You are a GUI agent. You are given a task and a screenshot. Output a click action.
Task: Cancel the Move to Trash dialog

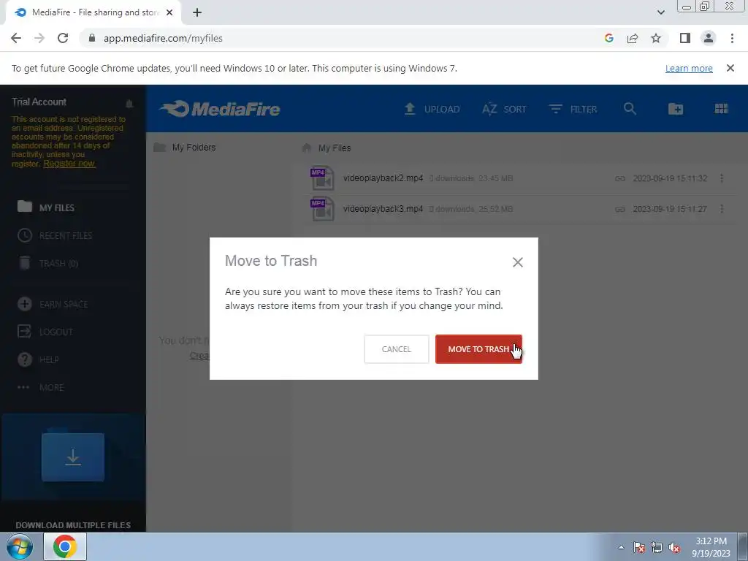point(397,349)
